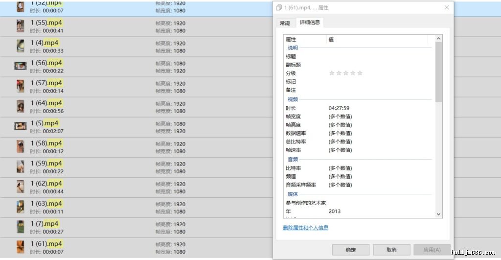Switch to the 常规 tab

pos(285,23)
